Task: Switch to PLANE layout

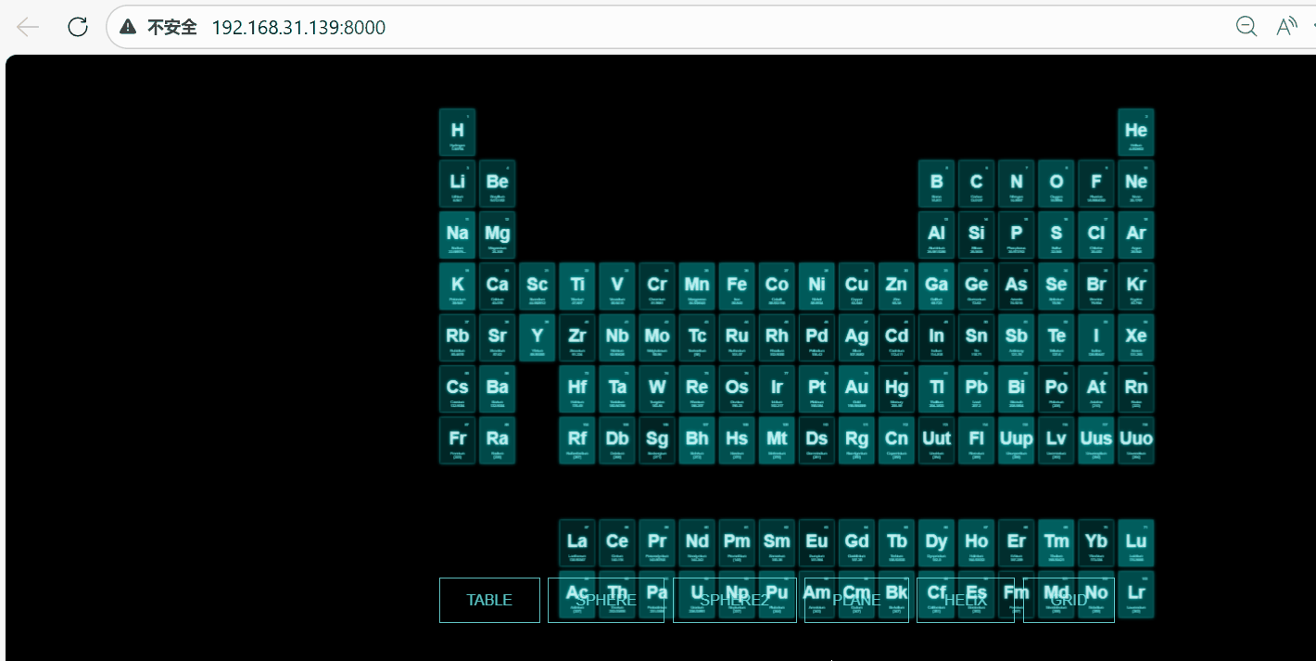Action: tap(856, 600)
